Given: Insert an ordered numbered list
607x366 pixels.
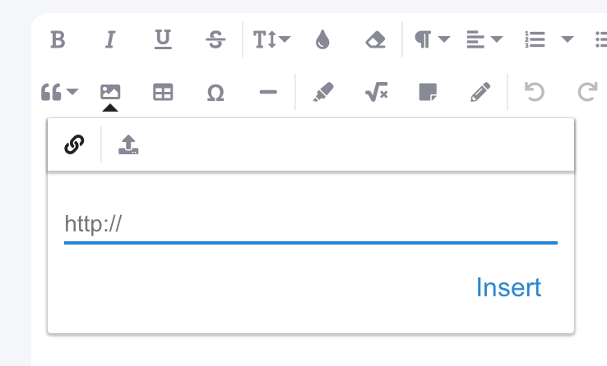Looking at the screenshot, I should tap(535, 39).
